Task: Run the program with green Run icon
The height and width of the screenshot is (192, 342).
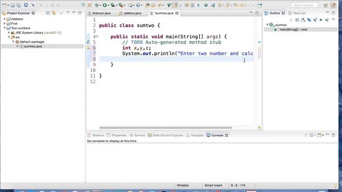Action: coord(105,5)
